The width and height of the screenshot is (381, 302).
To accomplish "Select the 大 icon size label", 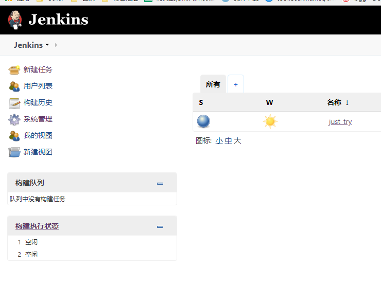I will click(237, 141).
